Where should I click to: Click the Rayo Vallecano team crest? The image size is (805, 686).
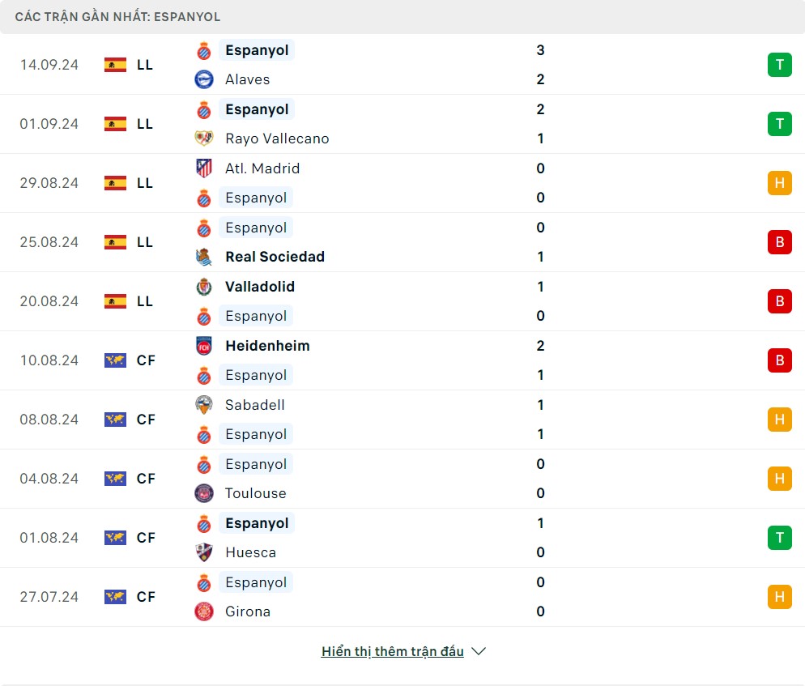point(204,138)
